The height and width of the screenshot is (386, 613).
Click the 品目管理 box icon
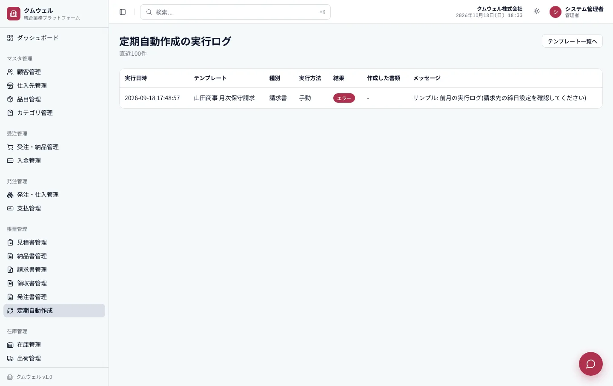pyautogui.click(x=10, y=99)
